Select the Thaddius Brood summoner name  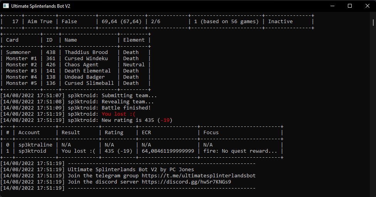pos(86,52)
